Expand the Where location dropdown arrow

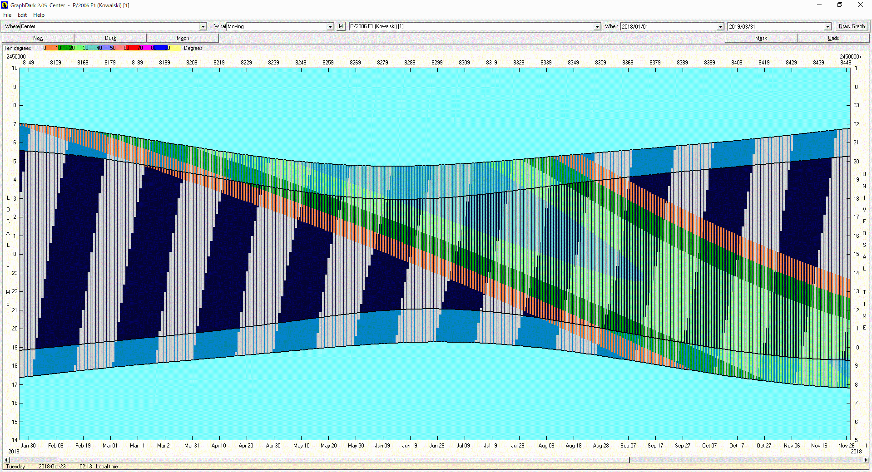(203, 27)
